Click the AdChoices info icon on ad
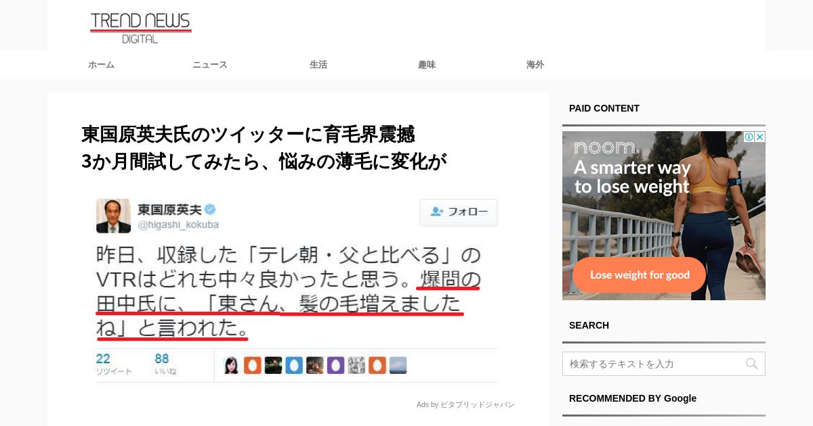The height and width of the screenshot is (426, 813). click(x=749, y=137)
